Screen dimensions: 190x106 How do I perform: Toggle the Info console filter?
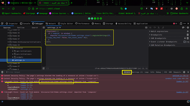click(x=152, y=72)
